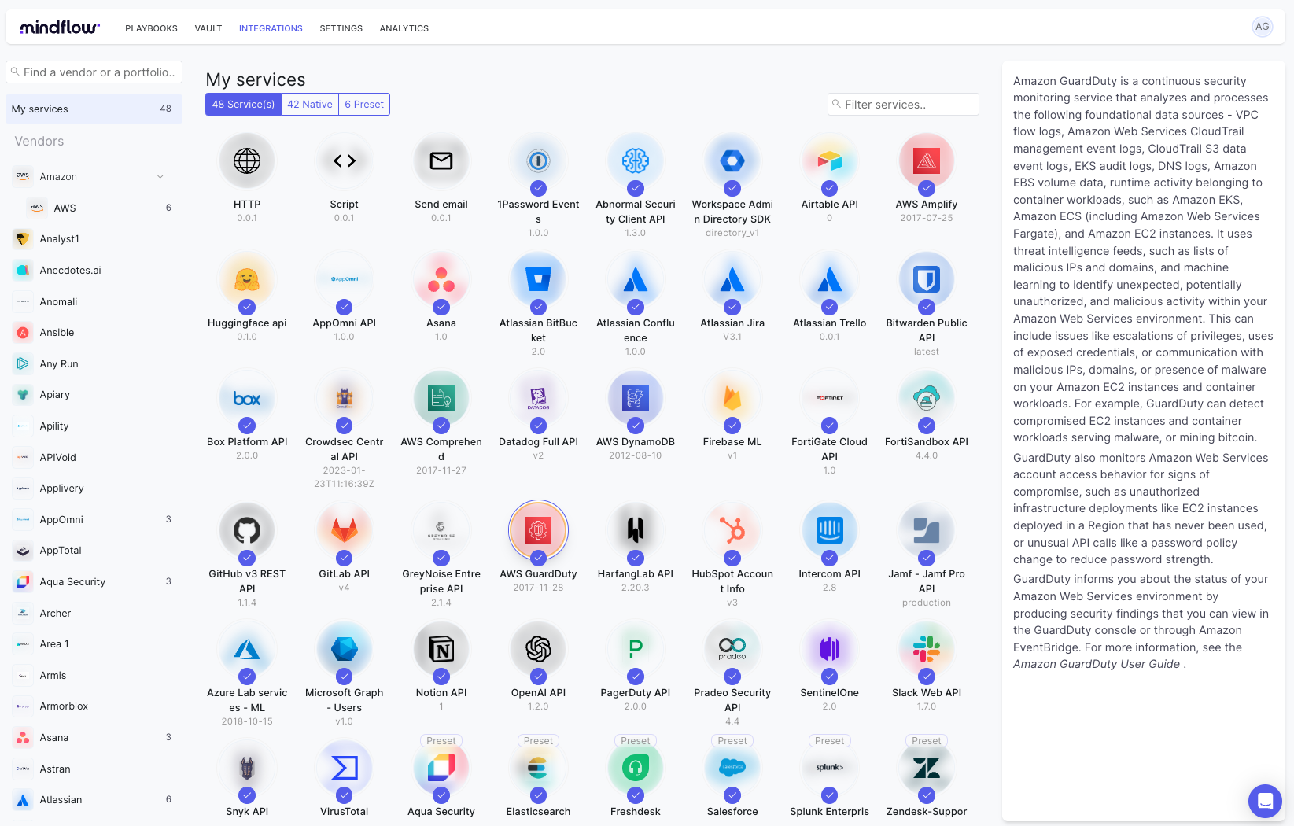Navigate to Analytics
Screen dimensions: 1294x826
pyautogui.click(x=404, y=28)
